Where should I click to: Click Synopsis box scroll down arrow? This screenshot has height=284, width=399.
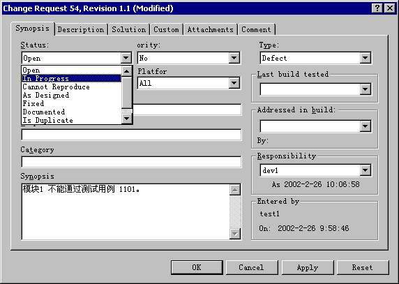[x=235, y=234]
